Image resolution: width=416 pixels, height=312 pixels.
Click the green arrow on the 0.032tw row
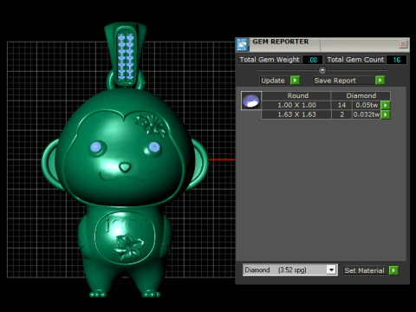coord(386,114)
